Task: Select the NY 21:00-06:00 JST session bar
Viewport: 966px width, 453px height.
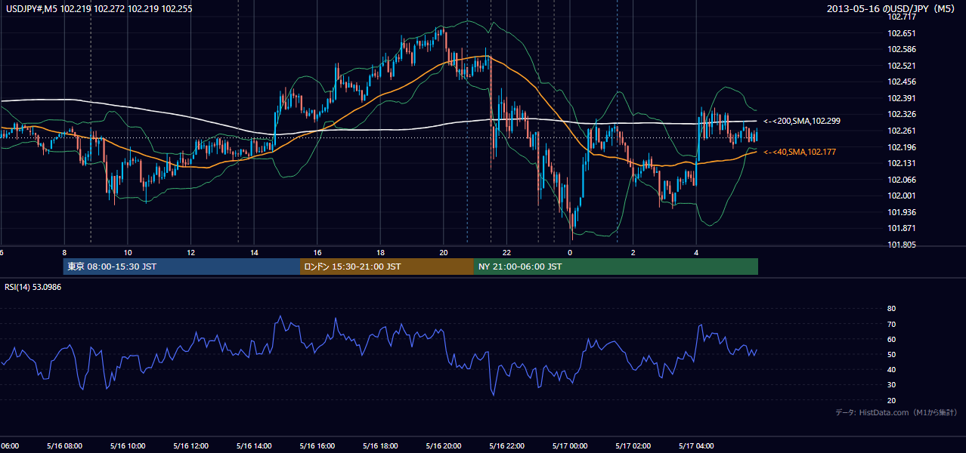Action: pos(616,267)
